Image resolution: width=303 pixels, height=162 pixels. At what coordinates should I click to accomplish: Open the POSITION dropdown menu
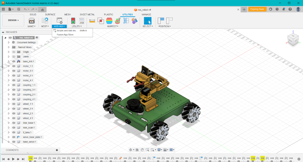(165, 26)
